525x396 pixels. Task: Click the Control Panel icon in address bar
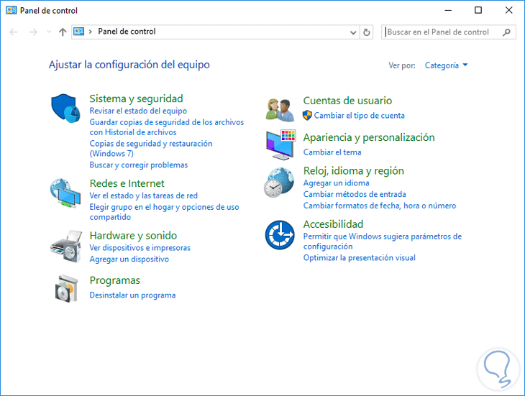point(78,32)
